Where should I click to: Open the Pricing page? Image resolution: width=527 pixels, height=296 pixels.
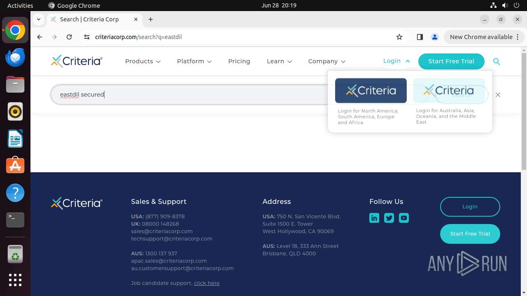[239, 61]
